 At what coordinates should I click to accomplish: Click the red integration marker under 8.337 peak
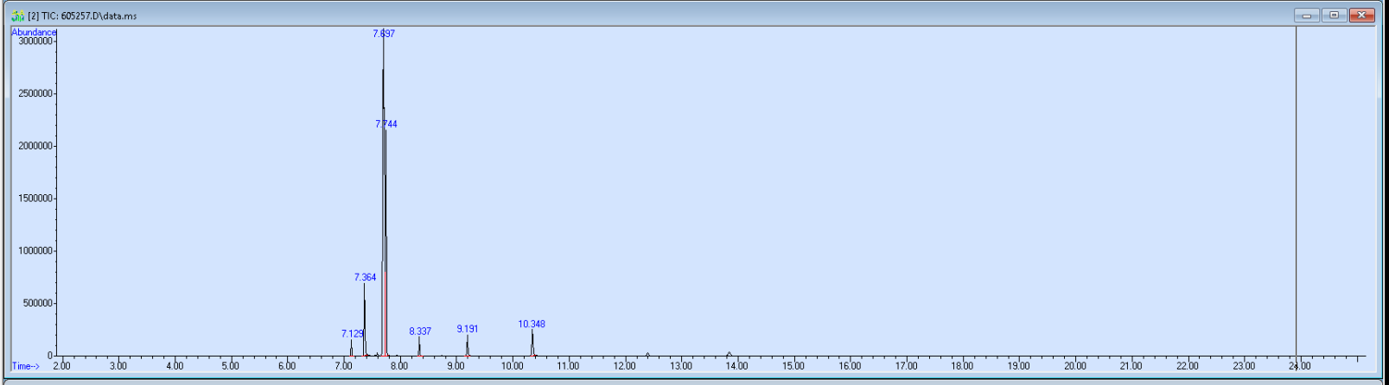click(420, 356)
